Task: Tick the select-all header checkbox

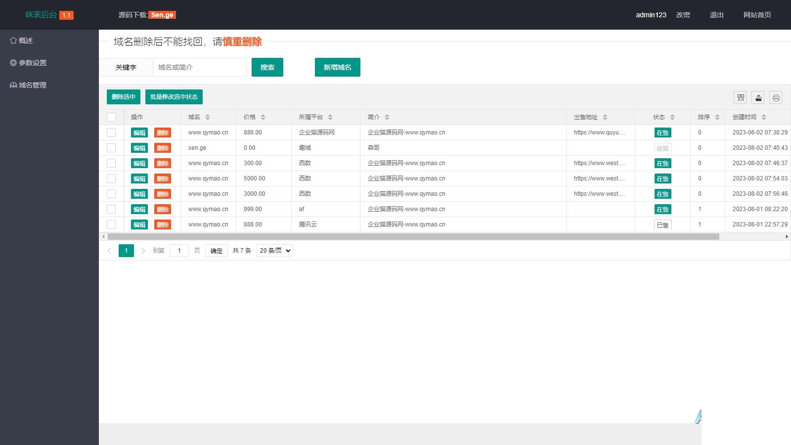Action: (111, 117)
